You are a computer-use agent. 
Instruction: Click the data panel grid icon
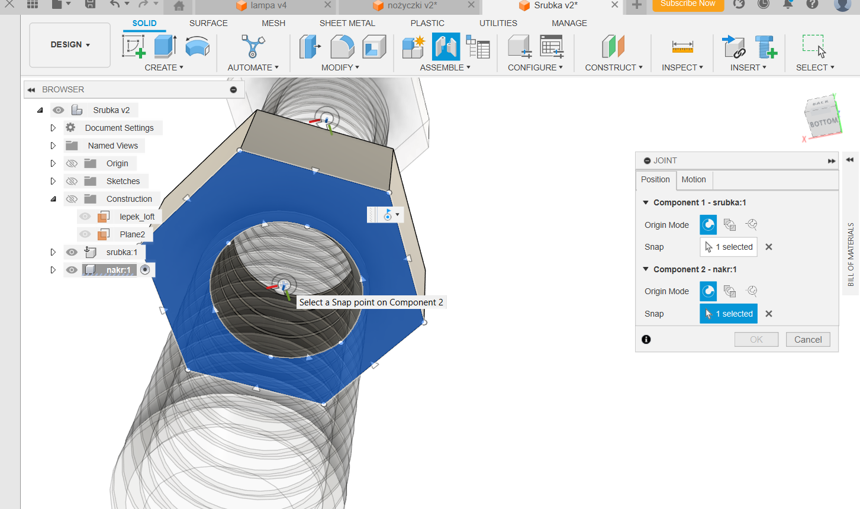[x=33, y=4]
